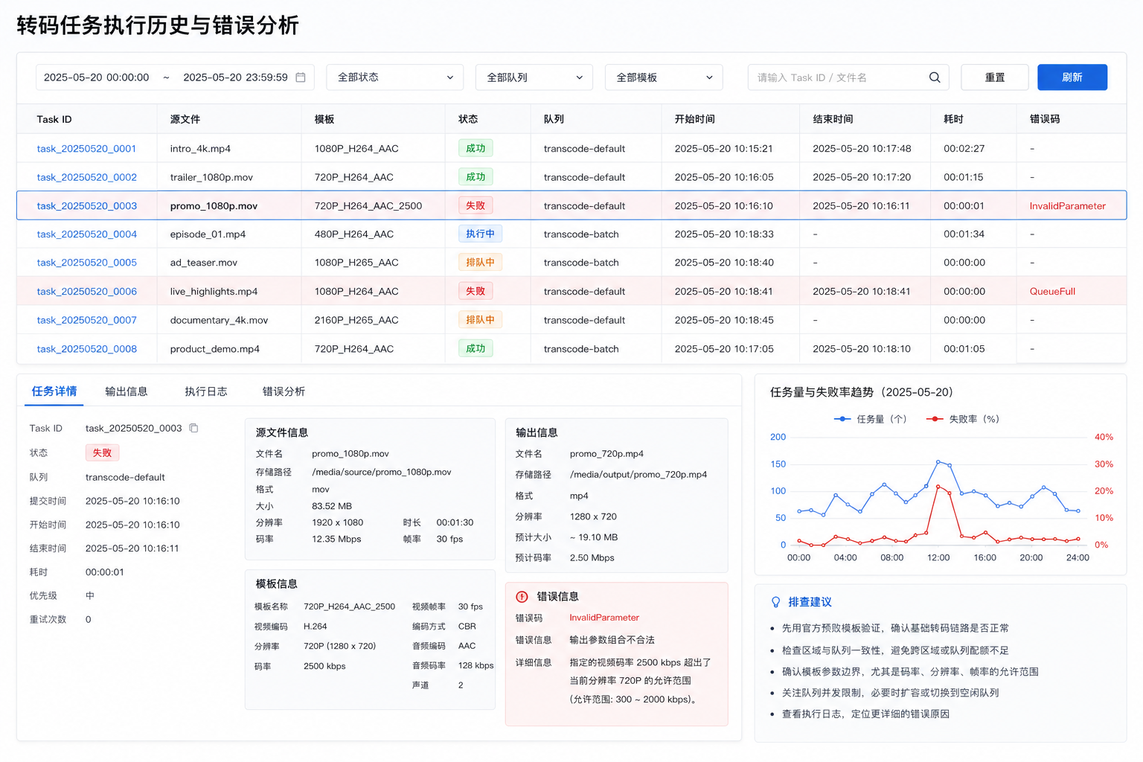Screen dimensions: 1143x762
Task: Click 排队中 status badge for ad_teaser.mov
Action: tap(480, 263)
